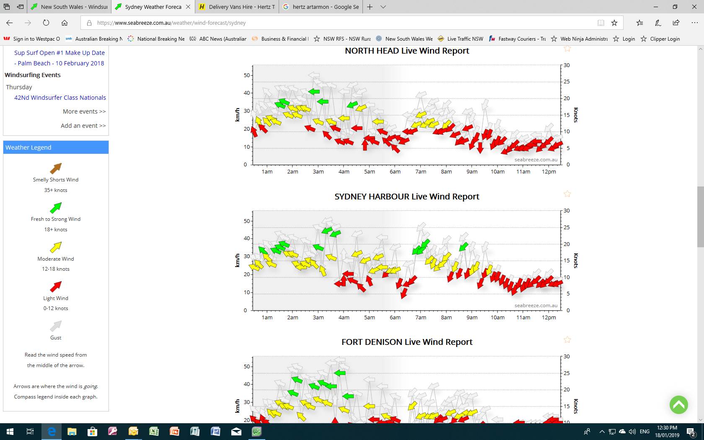Click the page vertical scrollbar thumb
The height and width of the screenshot is (440, 704).
pos(700,217)
